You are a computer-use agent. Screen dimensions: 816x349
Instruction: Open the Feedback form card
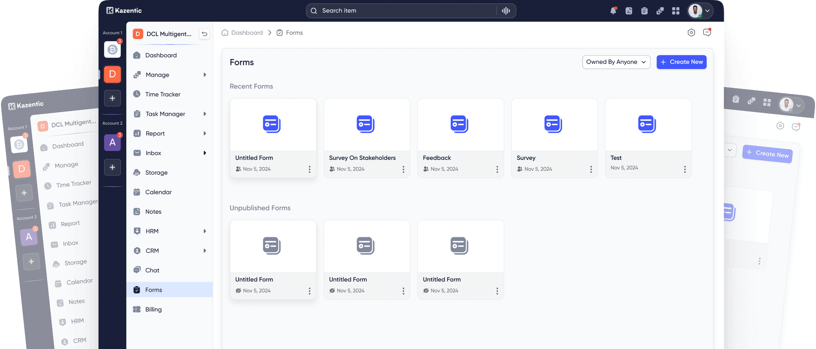click(x=461, y=138)
